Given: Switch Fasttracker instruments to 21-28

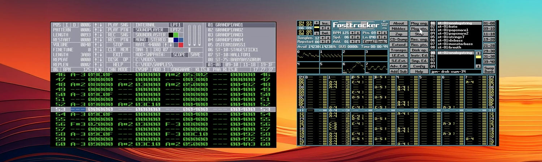Looking at the screenshot, I should (489, 46).
